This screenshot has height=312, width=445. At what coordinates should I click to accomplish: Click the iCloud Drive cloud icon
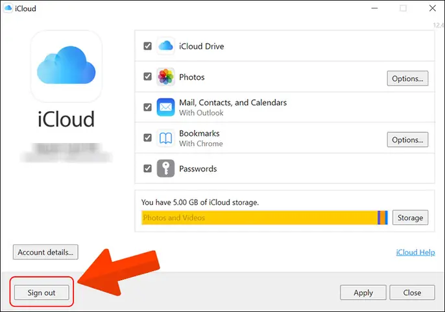pyautogui.click(x=165, y=45)
